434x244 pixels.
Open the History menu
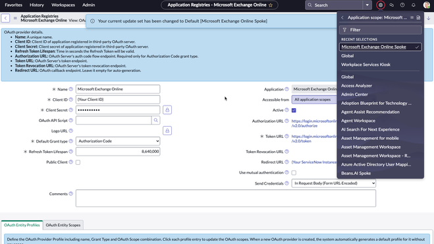tap(37, 5)
